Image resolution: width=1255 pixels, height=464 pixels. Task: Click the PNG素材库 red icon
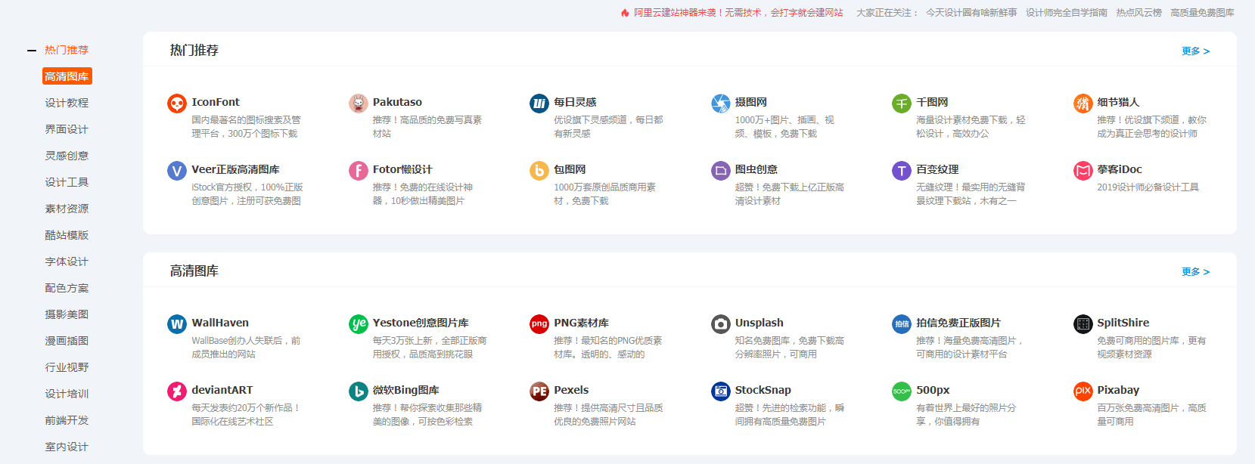[539, 324]
